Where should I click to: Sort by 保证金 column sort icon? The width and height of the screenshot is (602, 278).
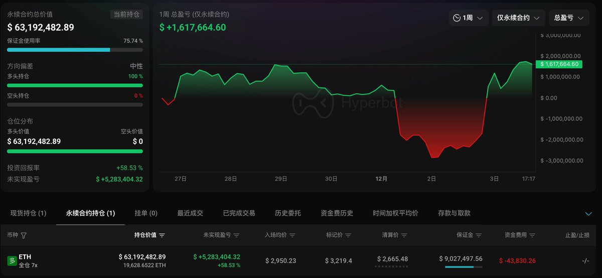[479, 235]
